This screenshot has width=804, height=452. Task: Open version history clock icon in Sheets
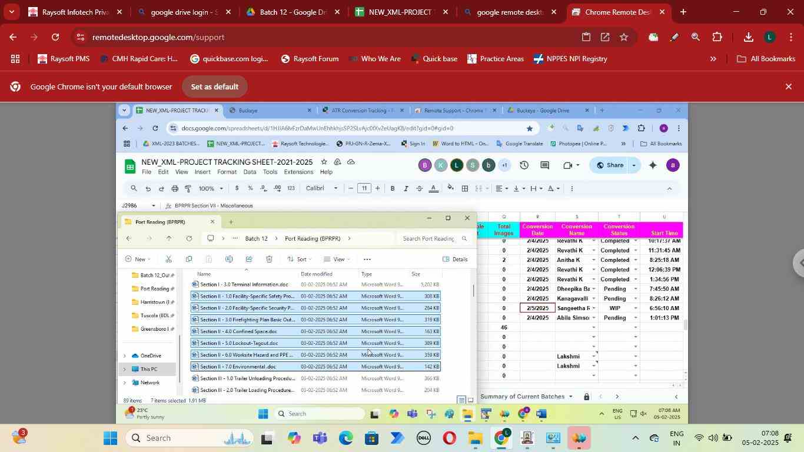pos(524,165)
